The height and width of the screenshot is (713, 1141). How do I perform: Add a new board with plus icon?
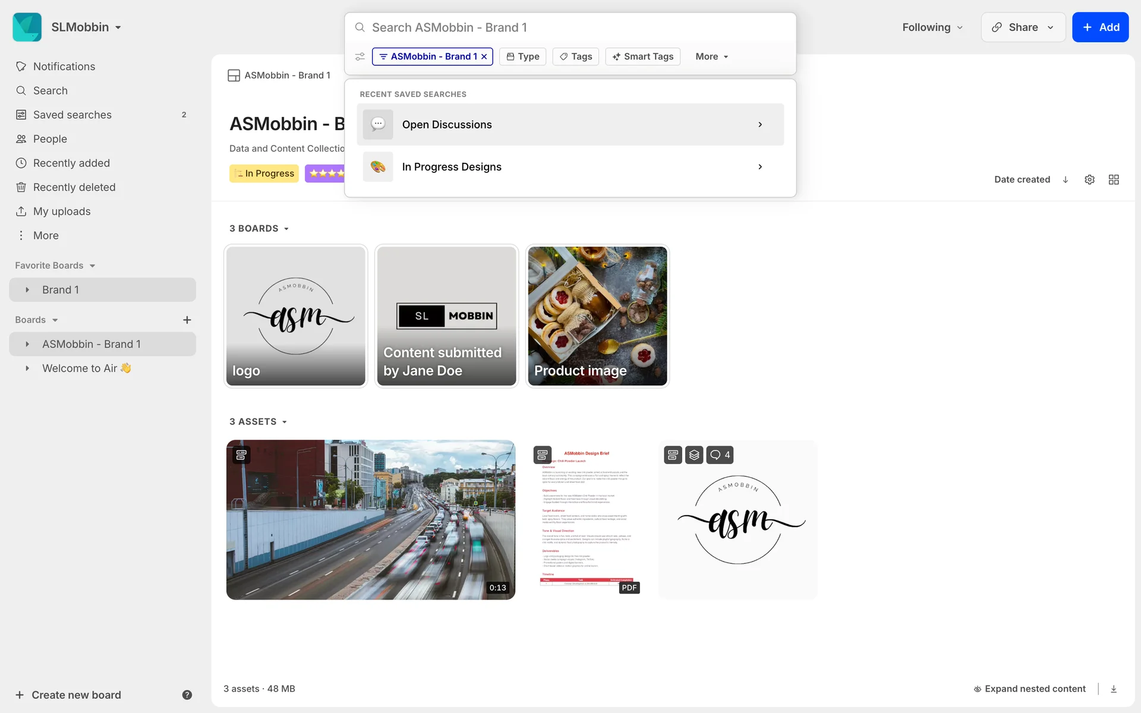pos(187,320)
